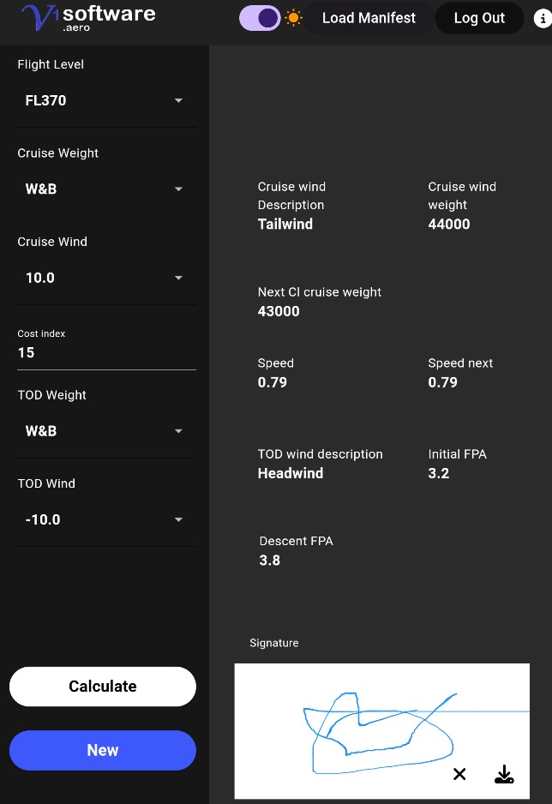Click the V1 software.aero logo
The image size is (552, 804).
coord(88,17)
